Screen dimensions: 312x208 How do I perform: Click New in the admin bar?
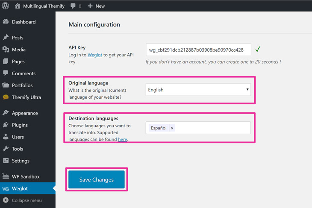100,6
